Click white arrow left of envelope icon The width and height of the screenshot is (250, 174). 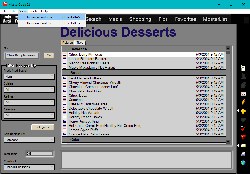click(238, 145)
